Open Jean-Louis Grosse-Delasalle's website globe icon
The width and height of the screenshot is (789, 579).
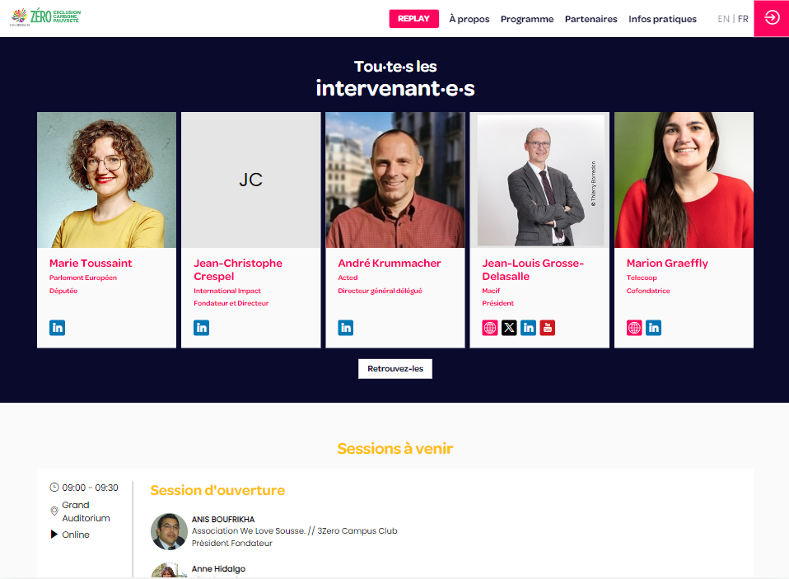coord(490,328)
